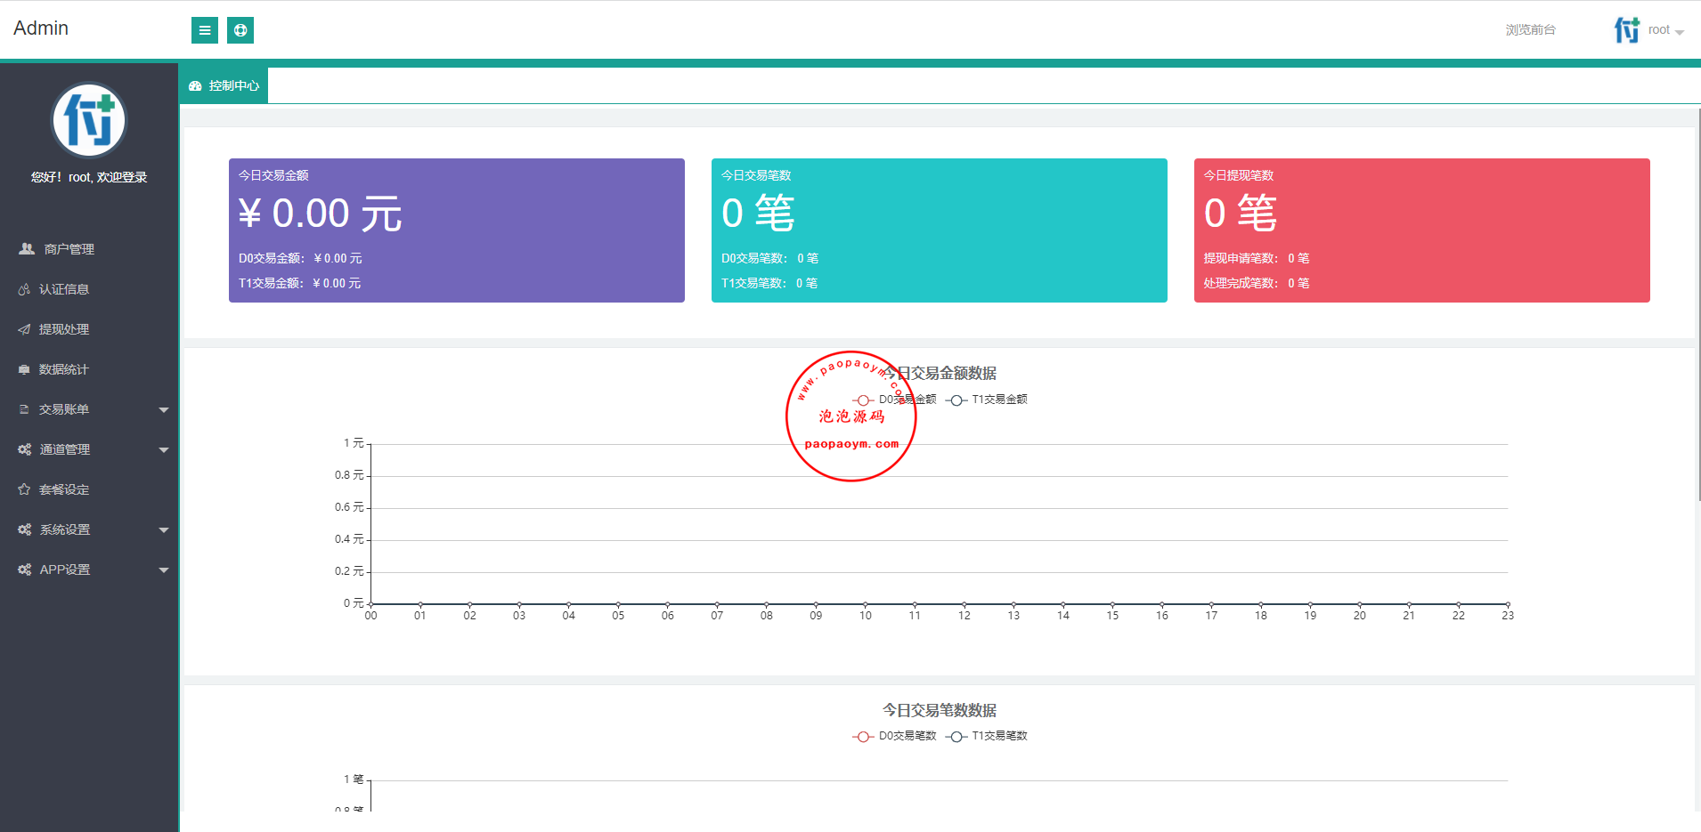Click the 浏览前台 link
The width and height of the screenshot is (1701, 832).
tap(1530, 30)
